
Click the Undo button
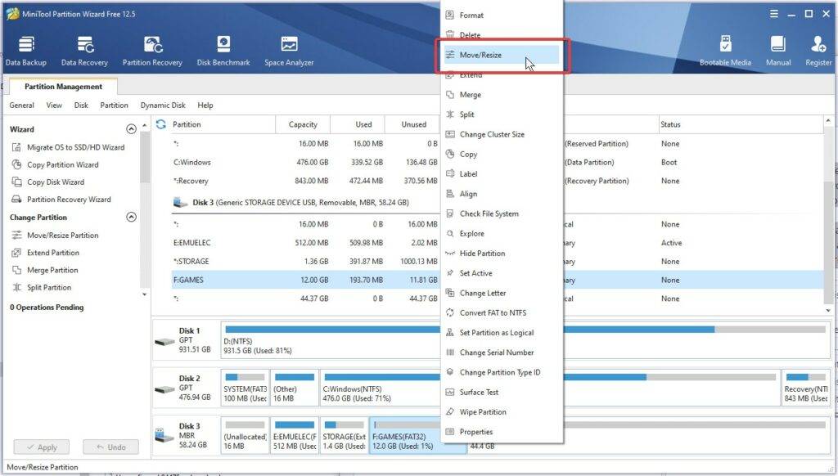pos(110,447)
